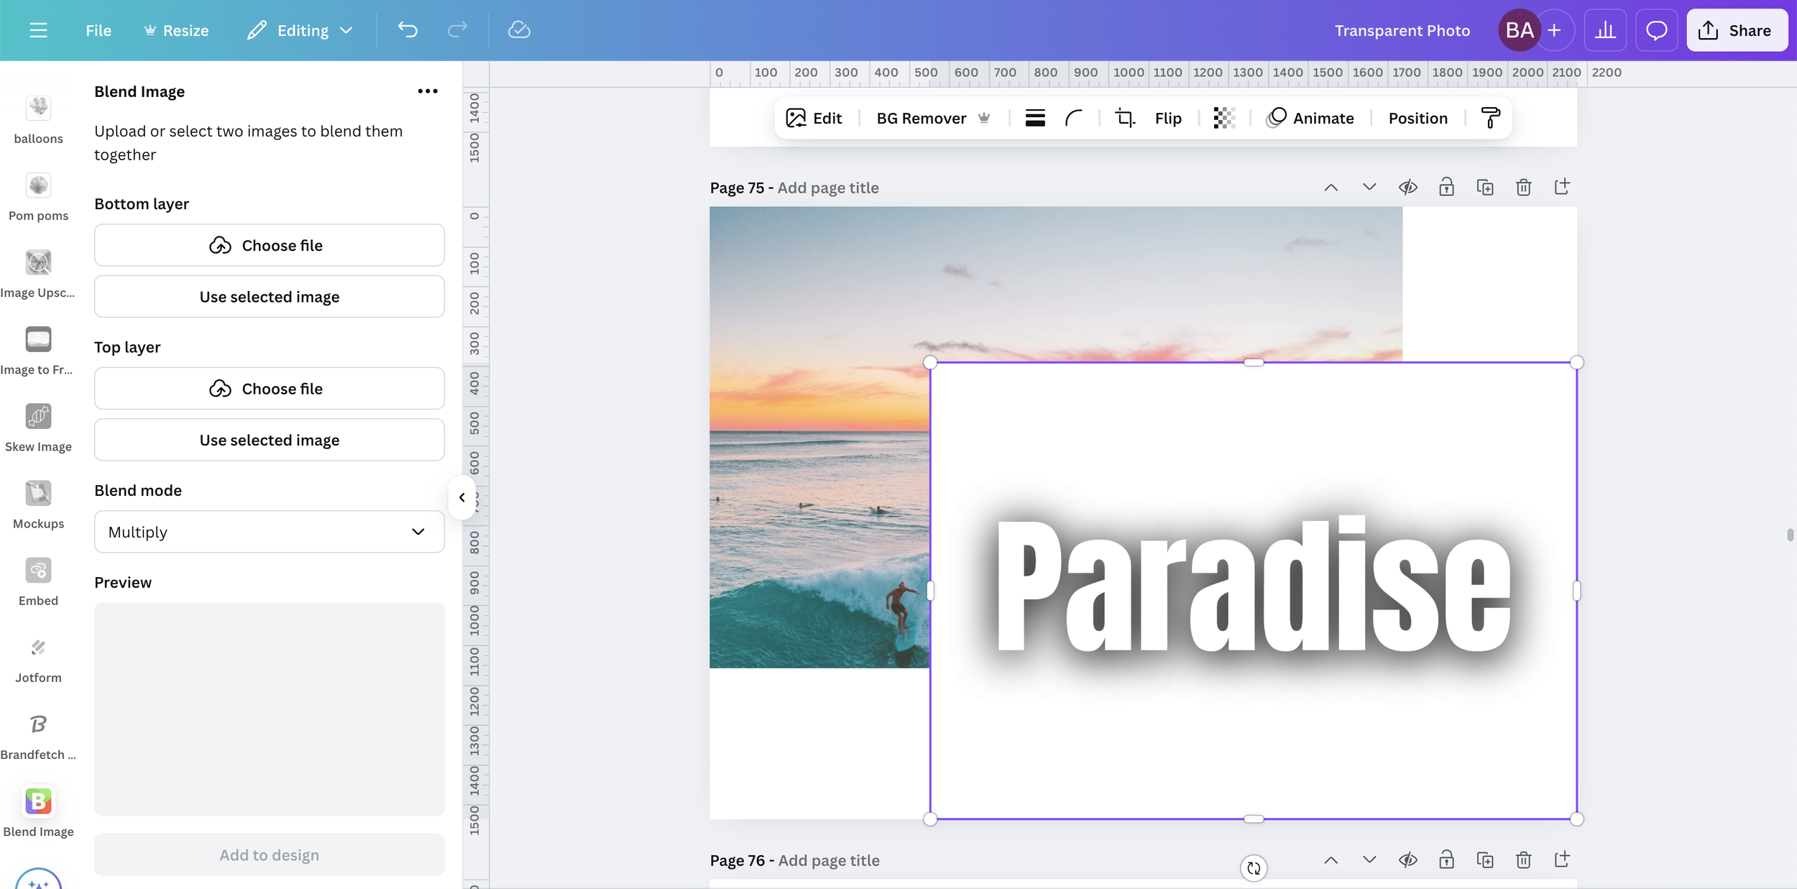Click Use selected image for Bottom layer
Viewport: 1797px width, 889px height.
(269, 297)
